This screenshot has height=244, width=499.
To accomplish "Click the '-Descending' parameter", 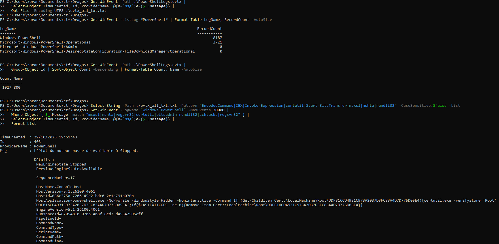I will point(105,69).
